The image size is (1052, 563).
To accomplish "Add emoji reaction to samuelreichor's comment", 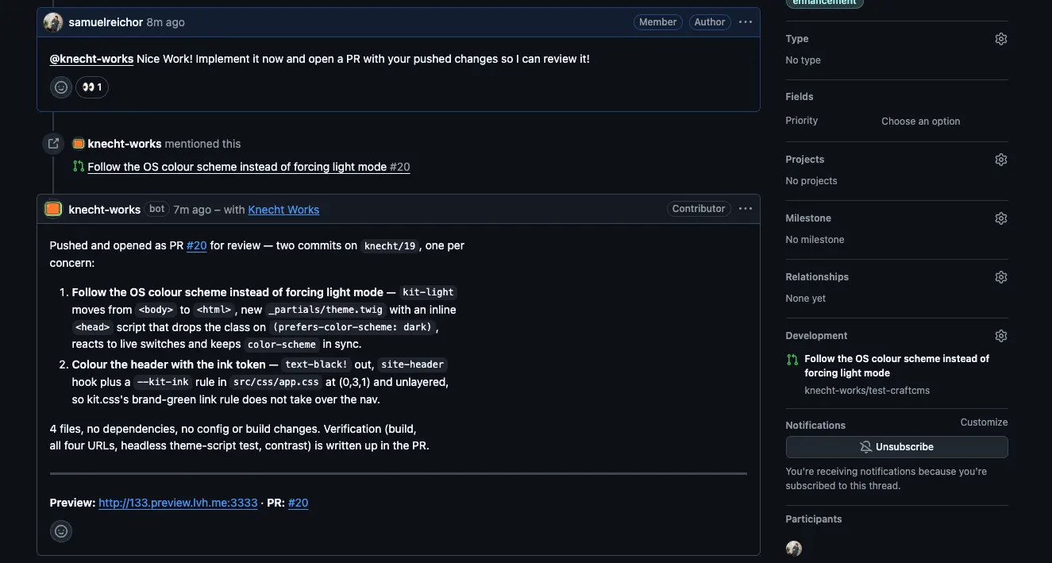I will pos(61,87).
